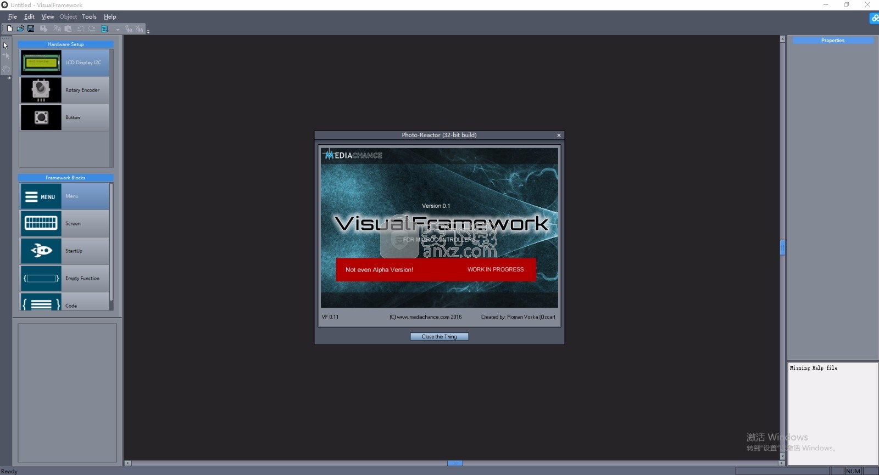Click the crossed-out connection toolbar icon
879x475 pixels.
pos(140,29)
